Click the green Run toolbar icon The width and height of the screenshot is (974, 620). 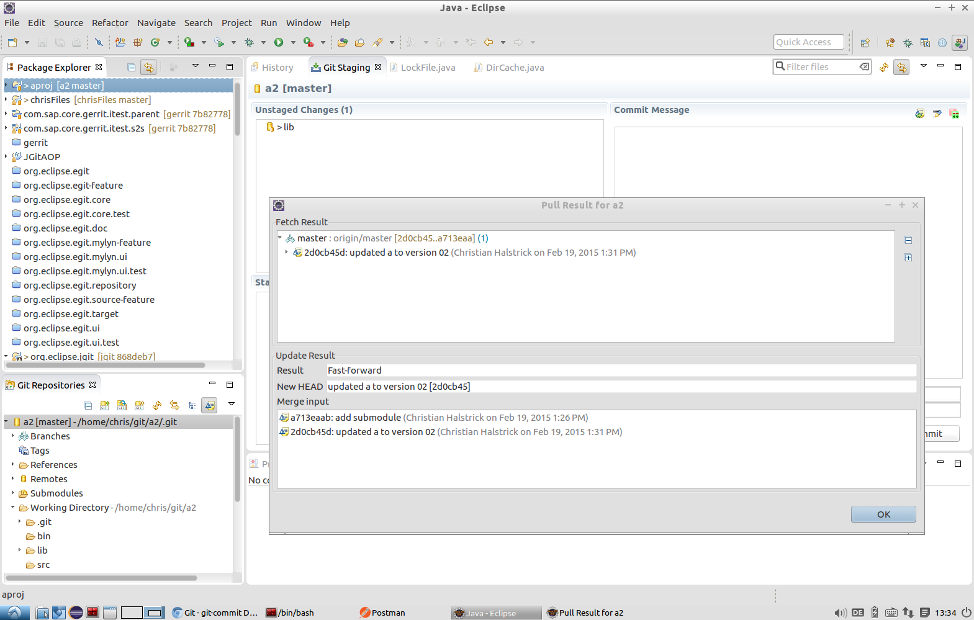point(279,42)
